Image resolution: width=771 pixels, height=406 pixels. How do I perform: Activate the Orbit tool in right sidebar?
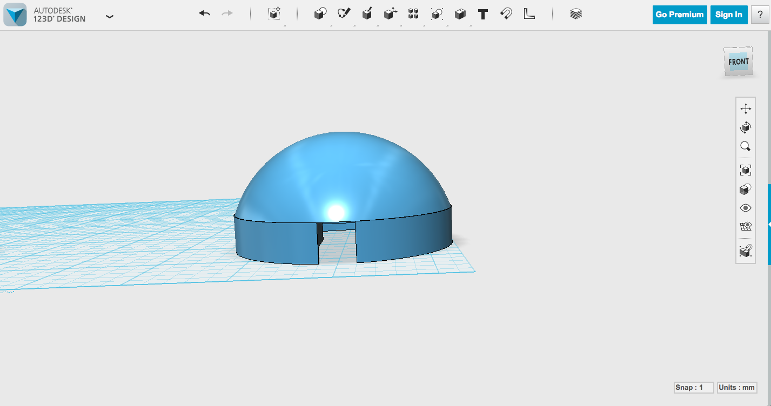[746, 127]
